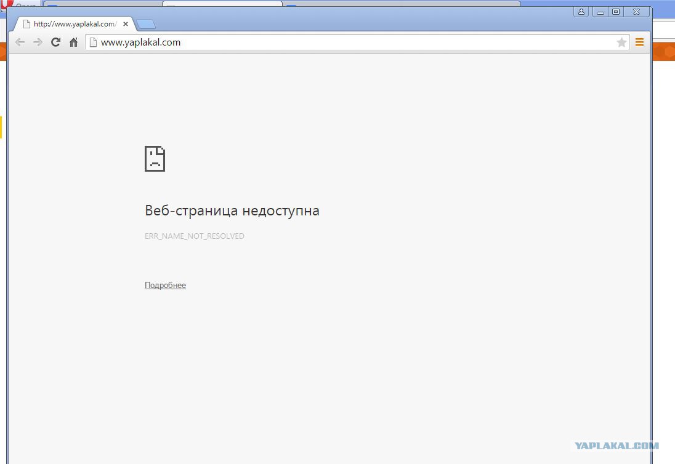Maximize the Chrome window
This screenshot has height=464, width=675.
click(616, 12)
